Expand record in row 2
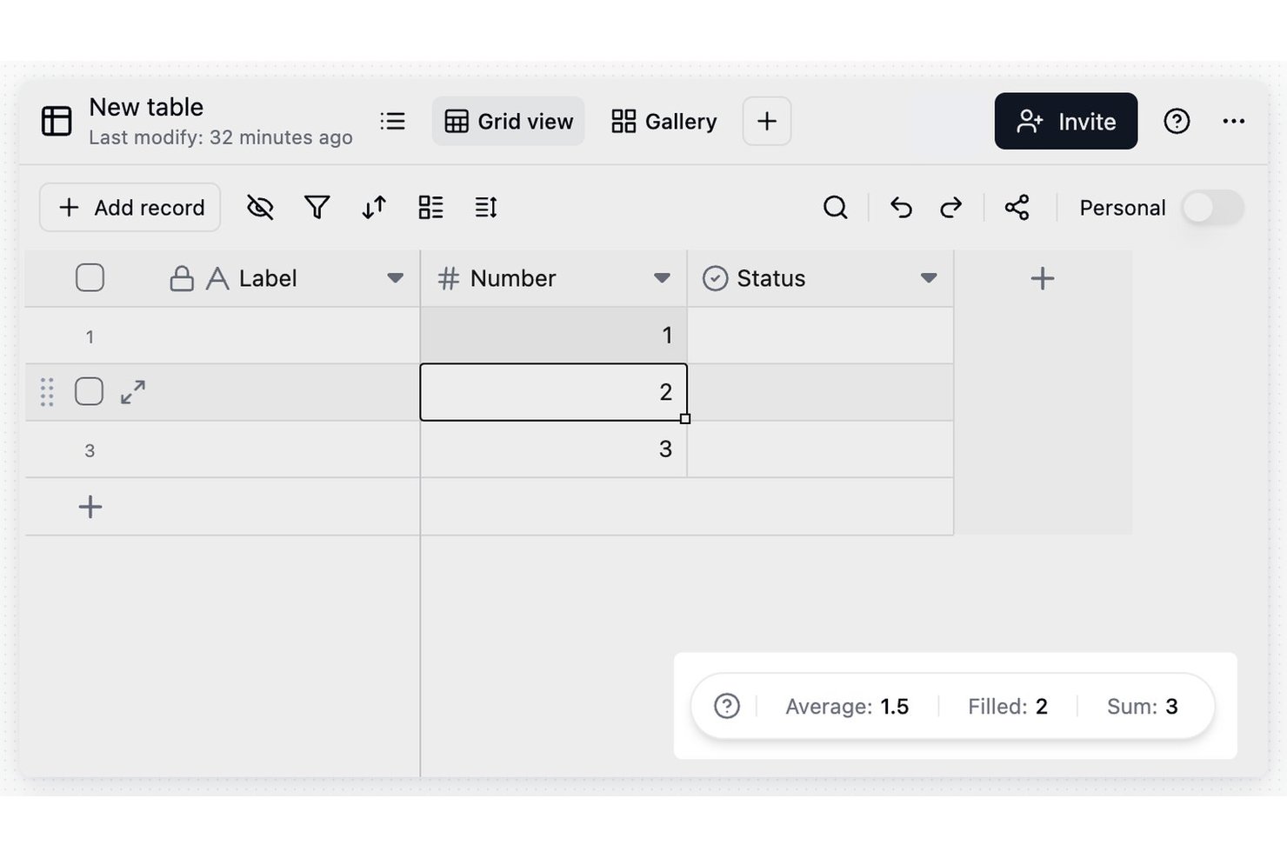 tap(133, 392)
